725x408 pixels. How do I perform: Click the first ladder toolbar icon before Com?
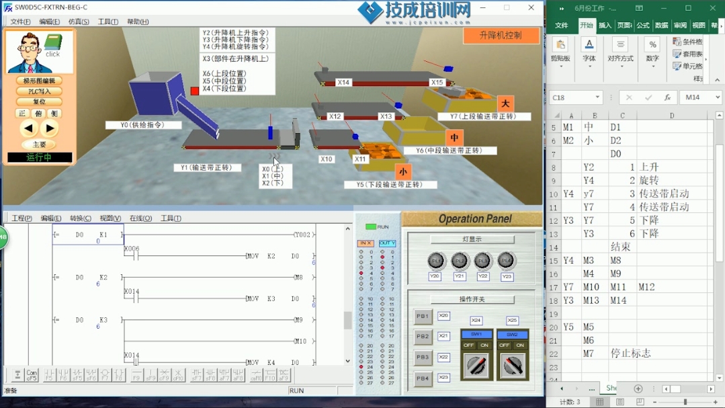[17, 375]
